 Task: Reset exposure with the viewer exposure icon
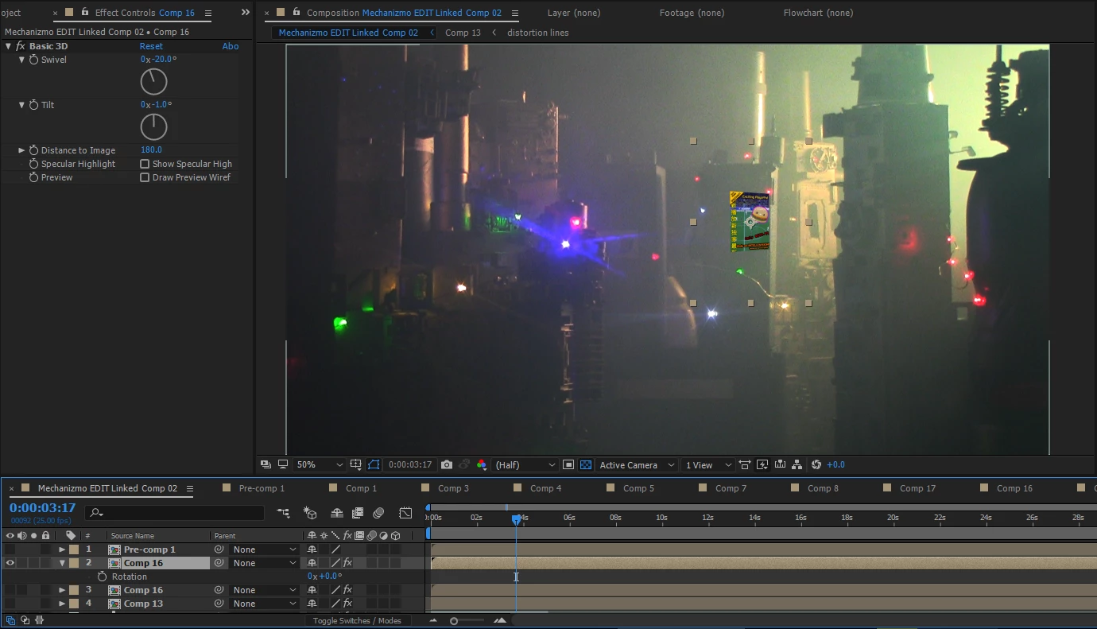point(816,465)
